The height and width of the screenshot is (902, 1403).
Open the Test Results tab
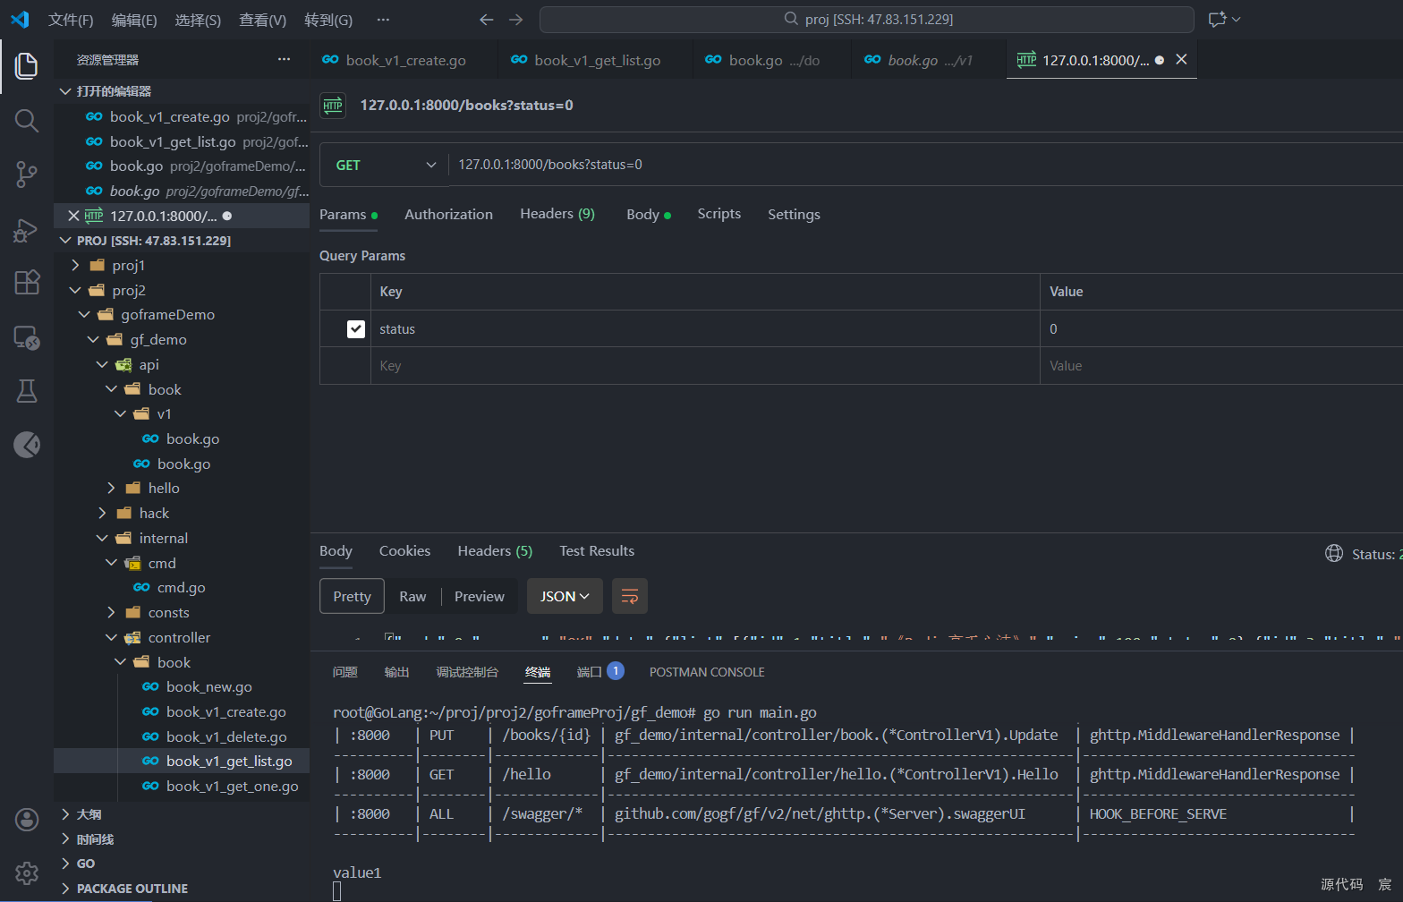coord(597,550)
